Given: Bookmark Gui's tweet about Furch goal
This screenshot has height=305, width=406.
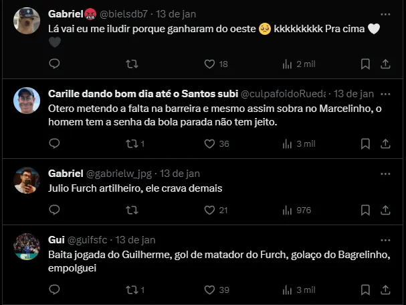Looking at the screenshot, I should pyautogui.click(x=365, y=290).
